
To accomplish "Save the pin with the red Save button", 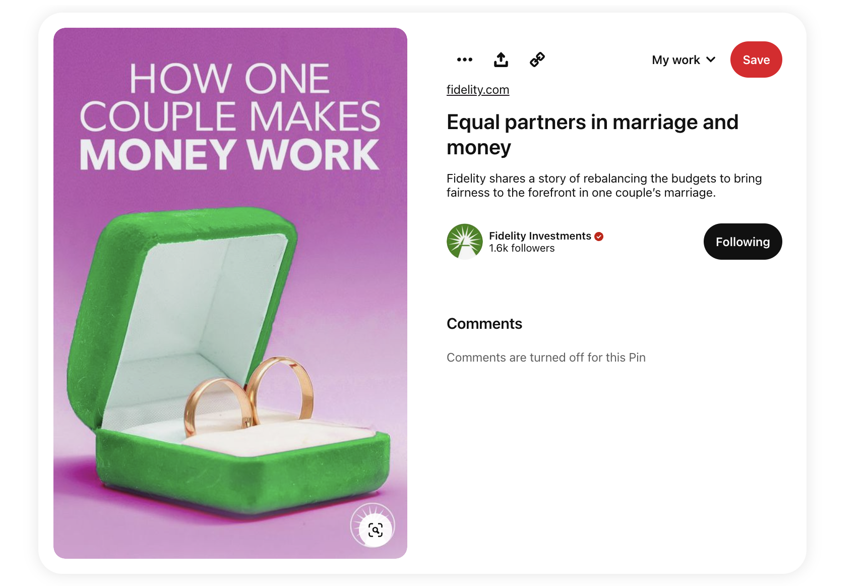I will click(756, 60).
